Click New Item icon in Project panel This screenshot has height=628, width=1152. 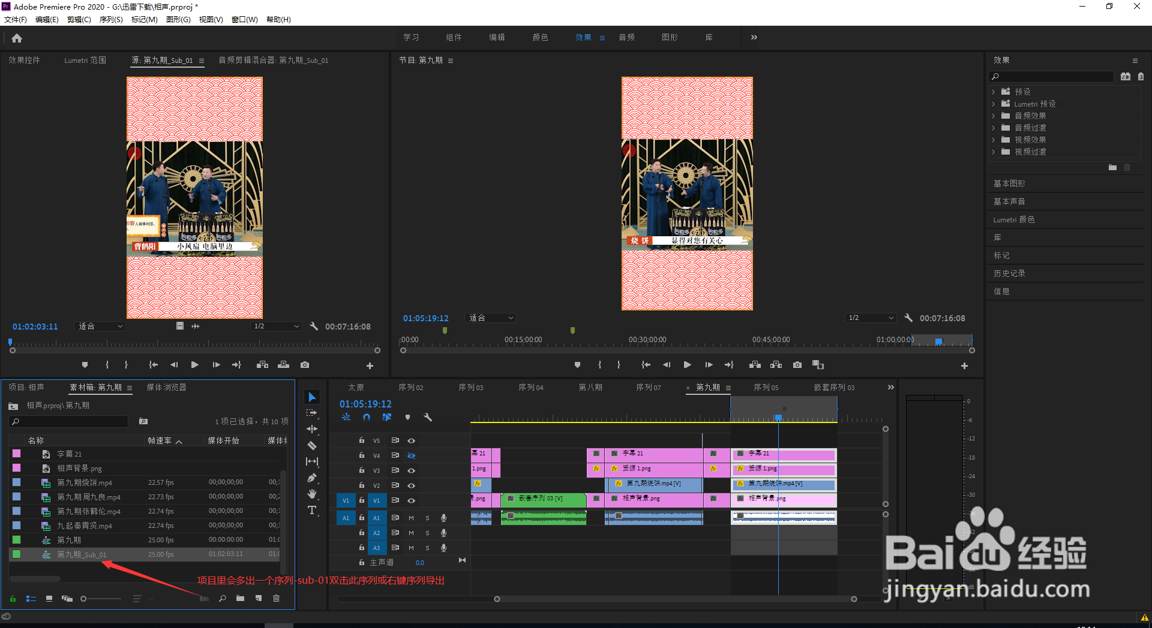pyautogui.click(x=259, y=598)
